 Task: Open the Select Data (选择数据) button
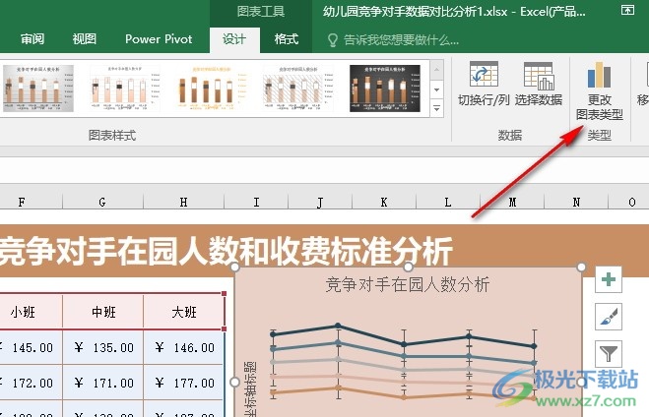[x=539, y=85]
